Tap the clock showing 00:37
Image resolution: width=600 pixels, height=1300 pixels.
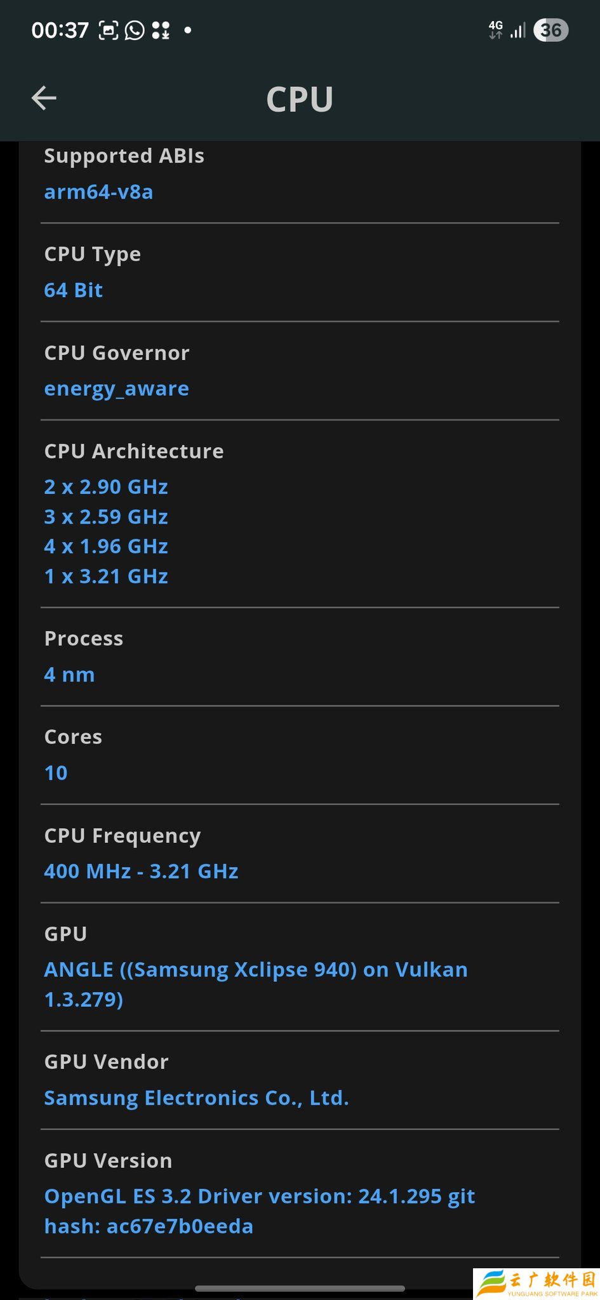coord(60,30)
